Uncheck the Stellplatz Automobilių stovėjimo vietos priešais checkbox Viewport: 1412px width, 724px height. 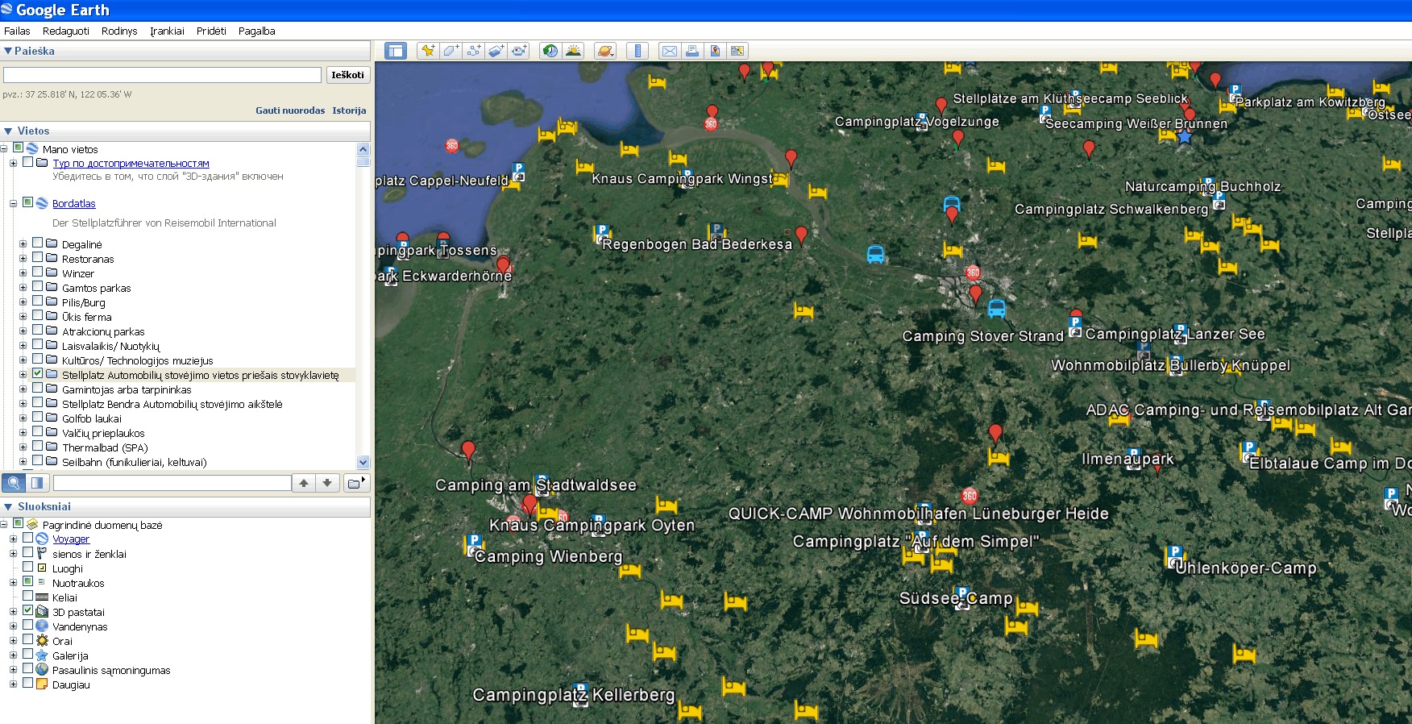[37, 374]
